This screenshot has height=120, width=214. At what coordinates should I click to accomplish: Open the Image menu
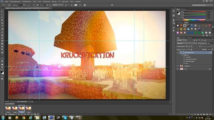tap(26, 1)
